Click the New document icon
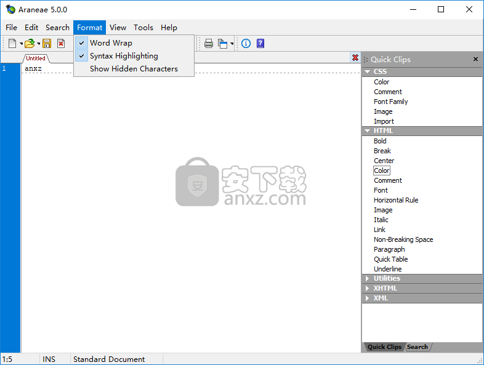Viewport: 484px width, 365px height. tap(12, 44)
